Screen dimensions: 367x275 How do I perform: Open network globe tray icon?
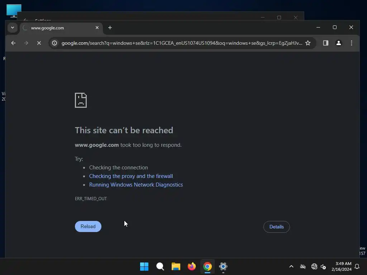314,266
